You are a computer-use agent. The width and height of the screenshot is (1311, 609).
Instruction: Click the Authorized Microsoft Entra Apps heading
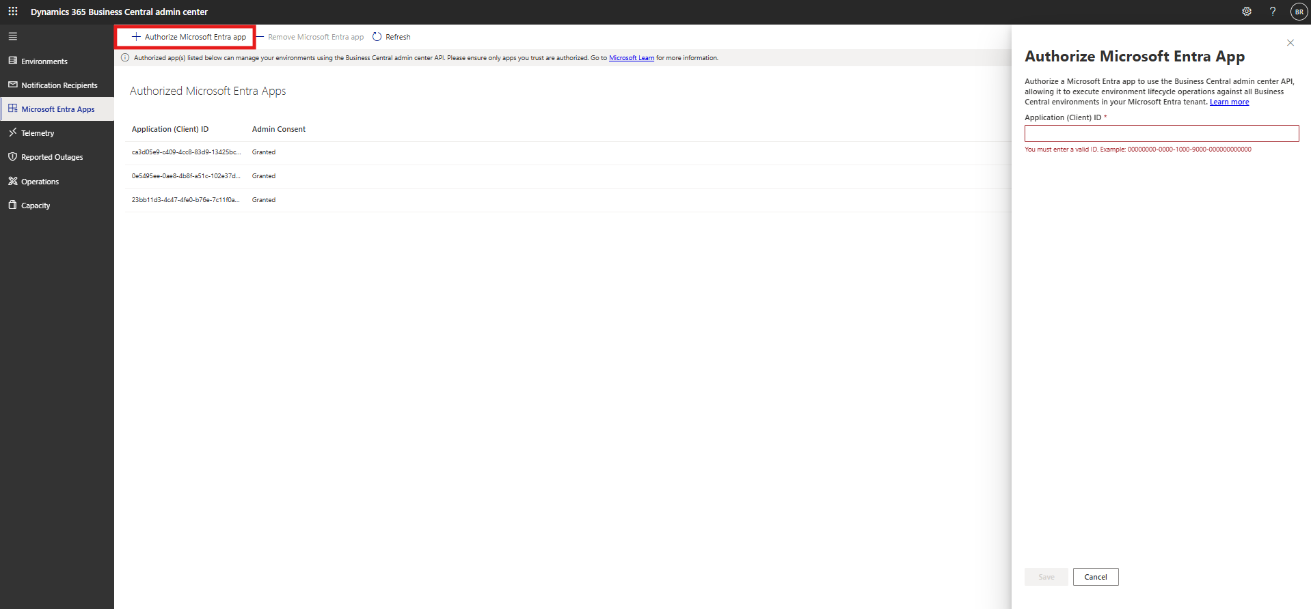(208, 91)
